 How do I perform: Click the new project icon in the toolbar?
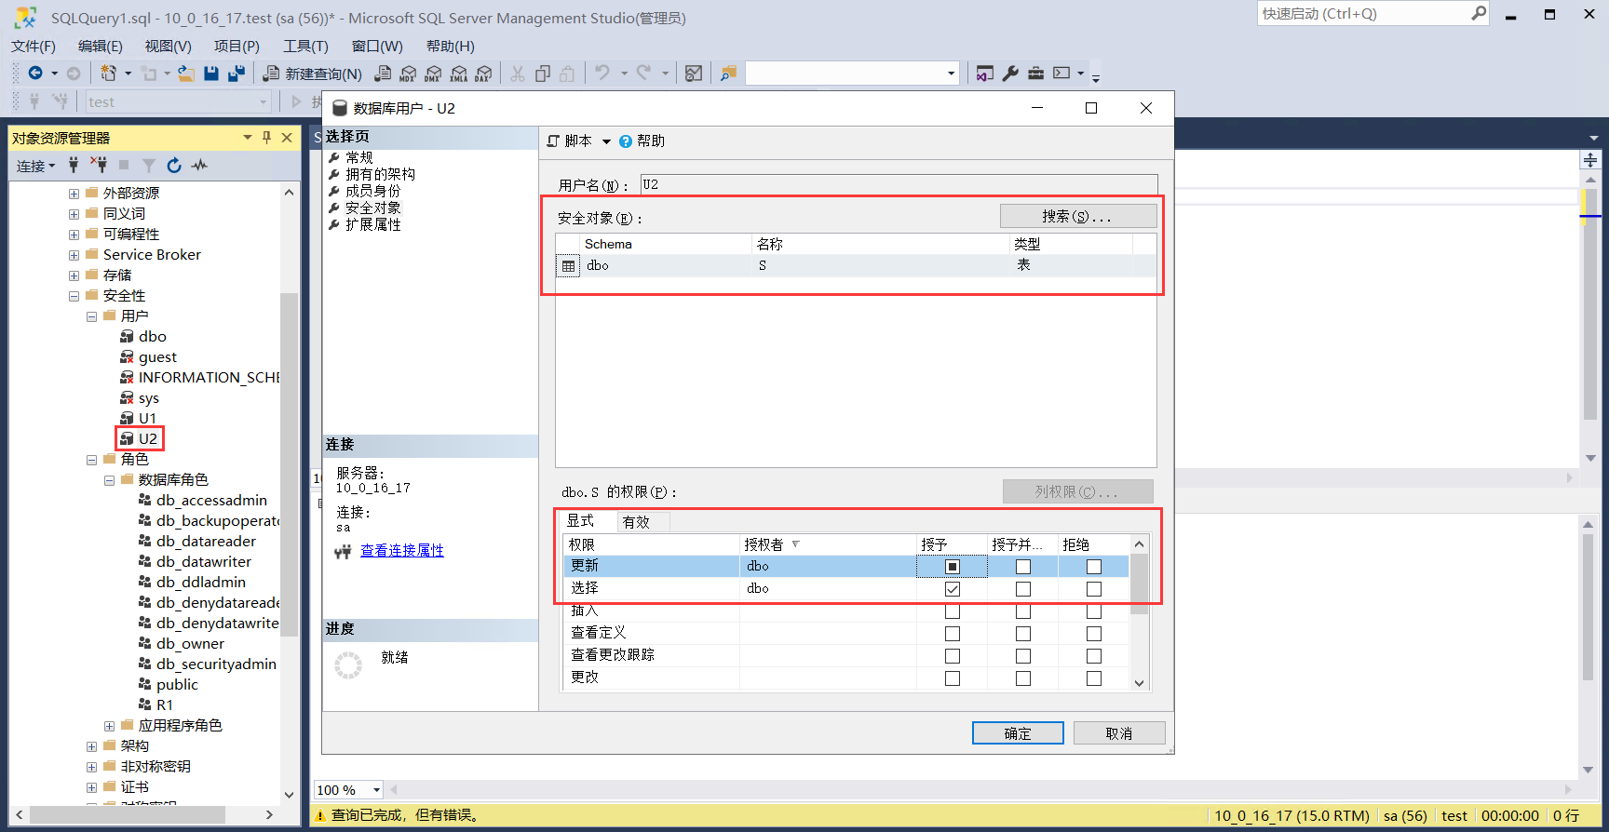point(109,73)
